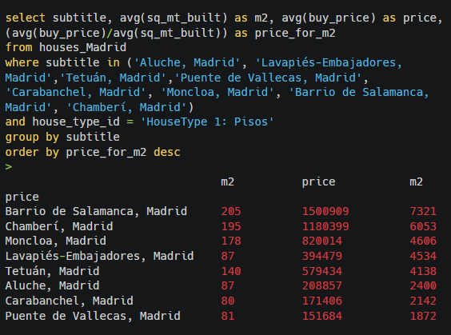Click the first m2 column header
This screenshot has height=335, width=451.
coord(228,182)
